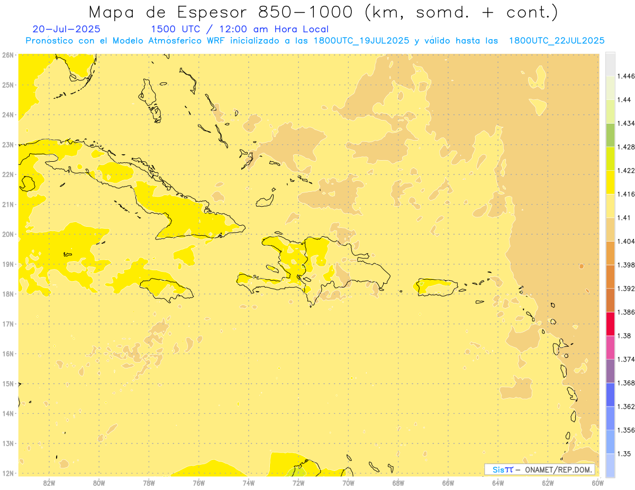Viewport: 635px width, 490px height.
Task: Click the pink band in the color legend
Action: (610, 347)
